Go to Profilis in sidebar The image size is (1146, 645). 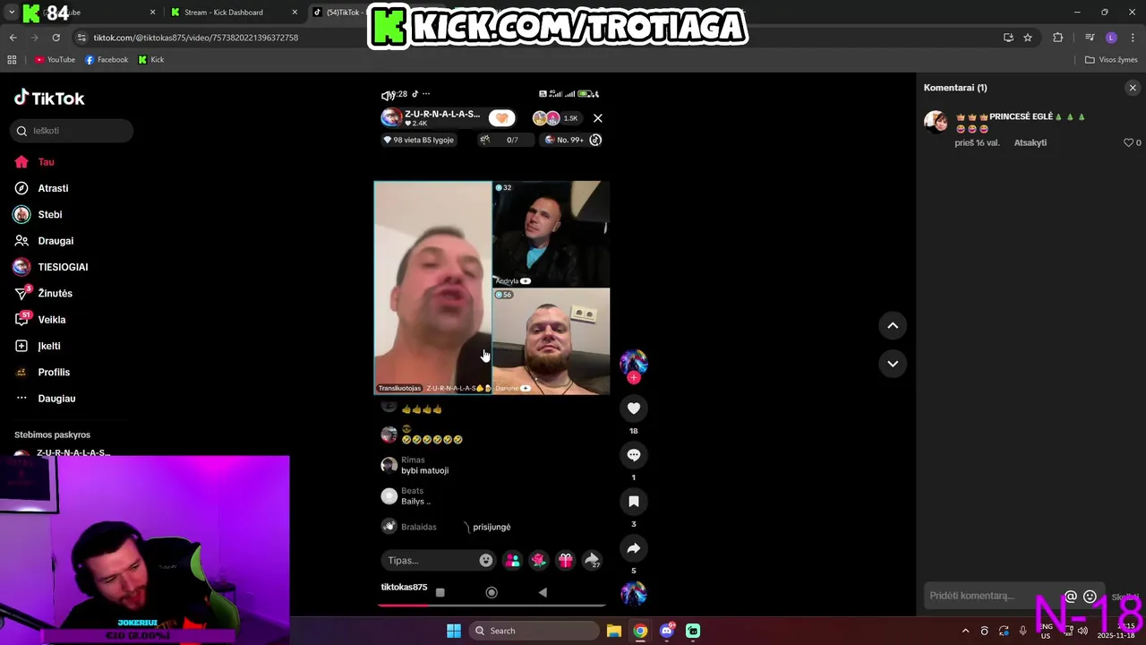[42, 372]
